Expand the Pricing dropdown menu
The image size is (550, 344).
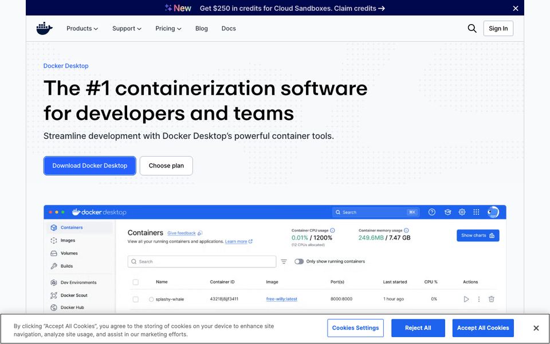point(168,29)
